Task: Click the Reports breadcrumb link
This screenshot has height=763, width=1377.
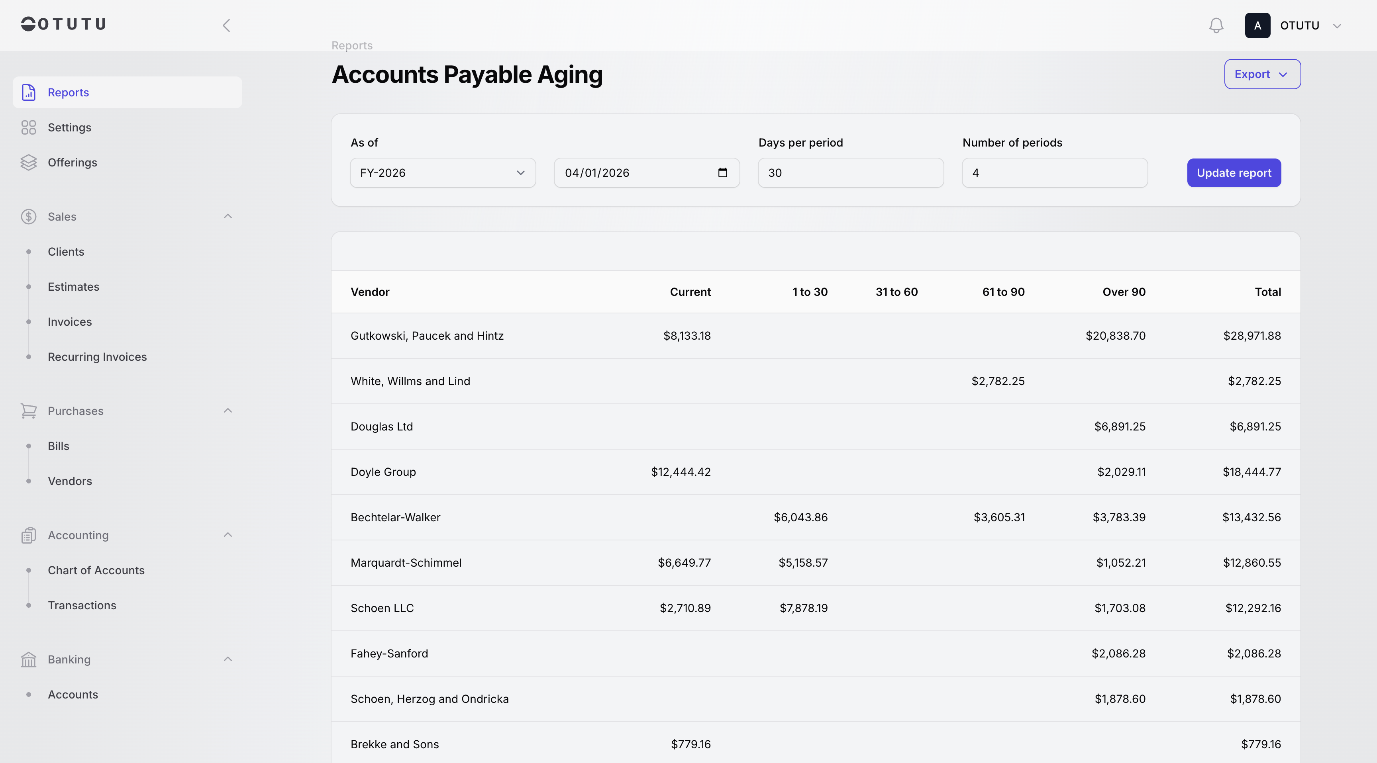Action: tap(352, 45)
